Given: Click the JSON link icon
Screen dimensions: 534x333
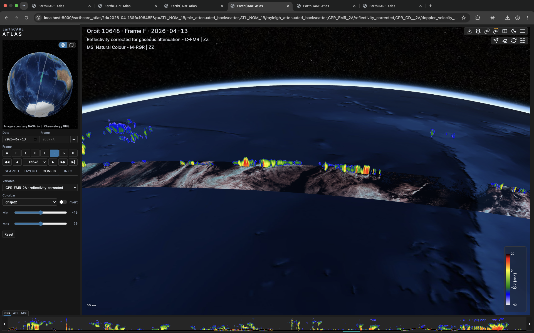Looking at the screenshot, I should tap(496, 31).
